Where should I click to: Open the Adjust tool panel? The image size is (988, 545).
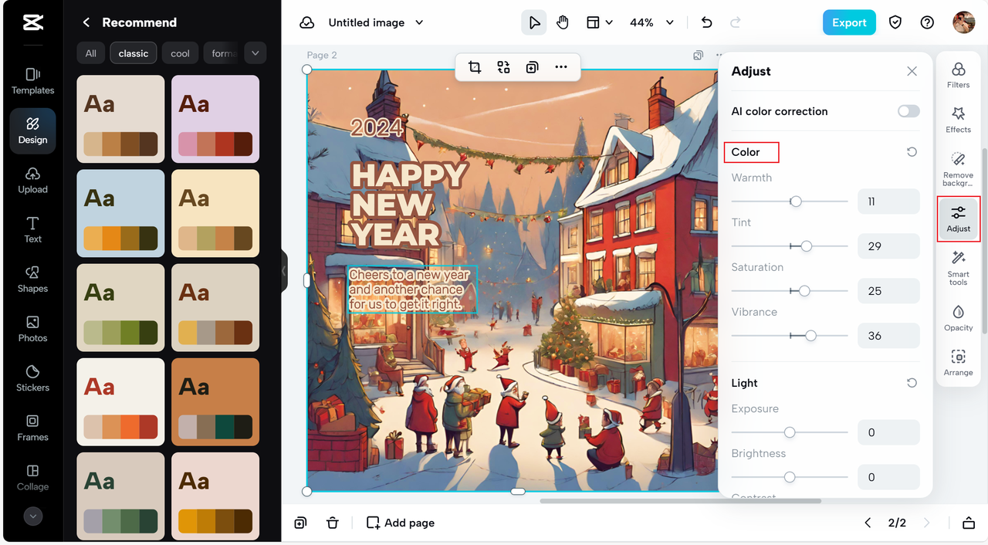(958, 219)
